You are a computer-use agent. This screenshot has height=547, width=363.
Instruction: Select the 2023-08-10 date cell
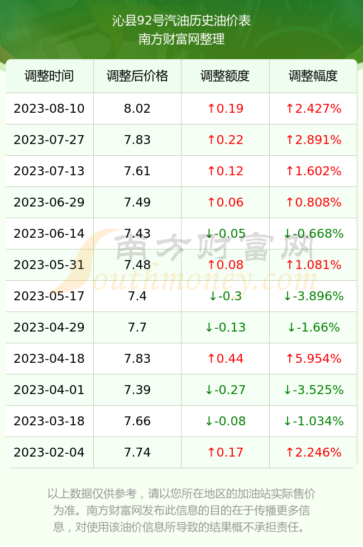tap(49, 108)
